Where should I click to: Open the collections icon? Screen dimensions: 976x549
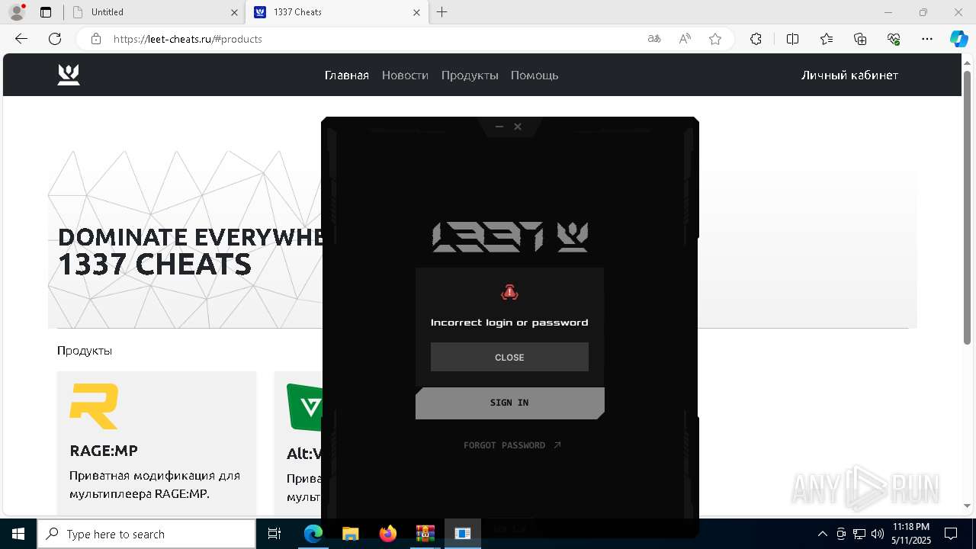[860, 39]
